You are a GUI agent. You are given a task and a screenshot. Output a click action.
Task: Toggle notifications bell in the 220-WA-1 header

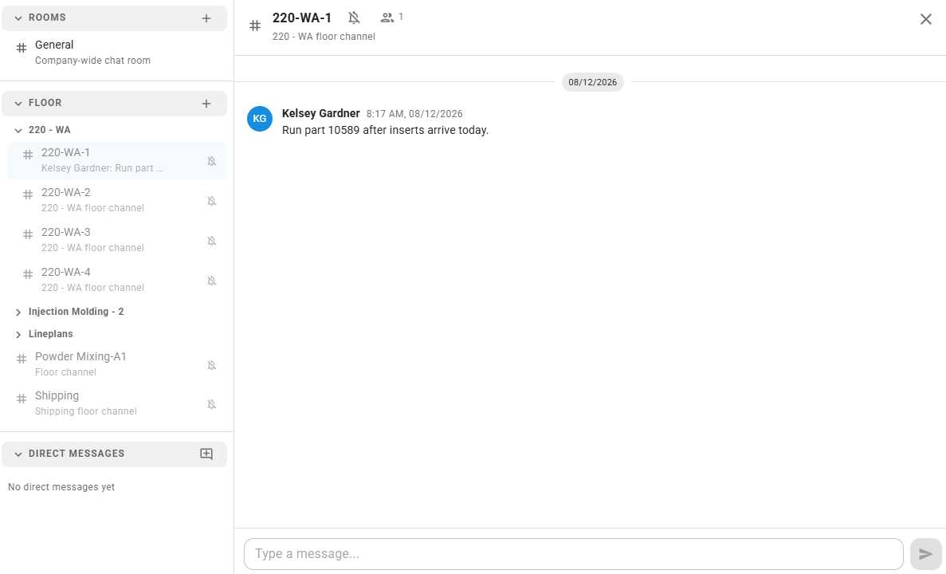point(354,18)
